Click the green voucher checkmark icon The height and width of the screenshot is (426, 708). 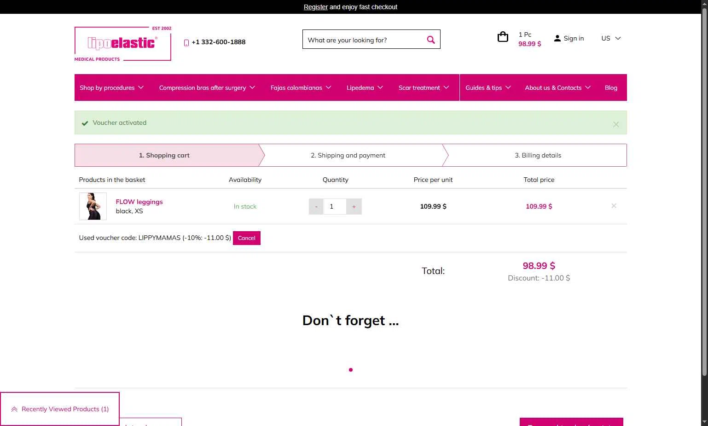click(85, 123)
